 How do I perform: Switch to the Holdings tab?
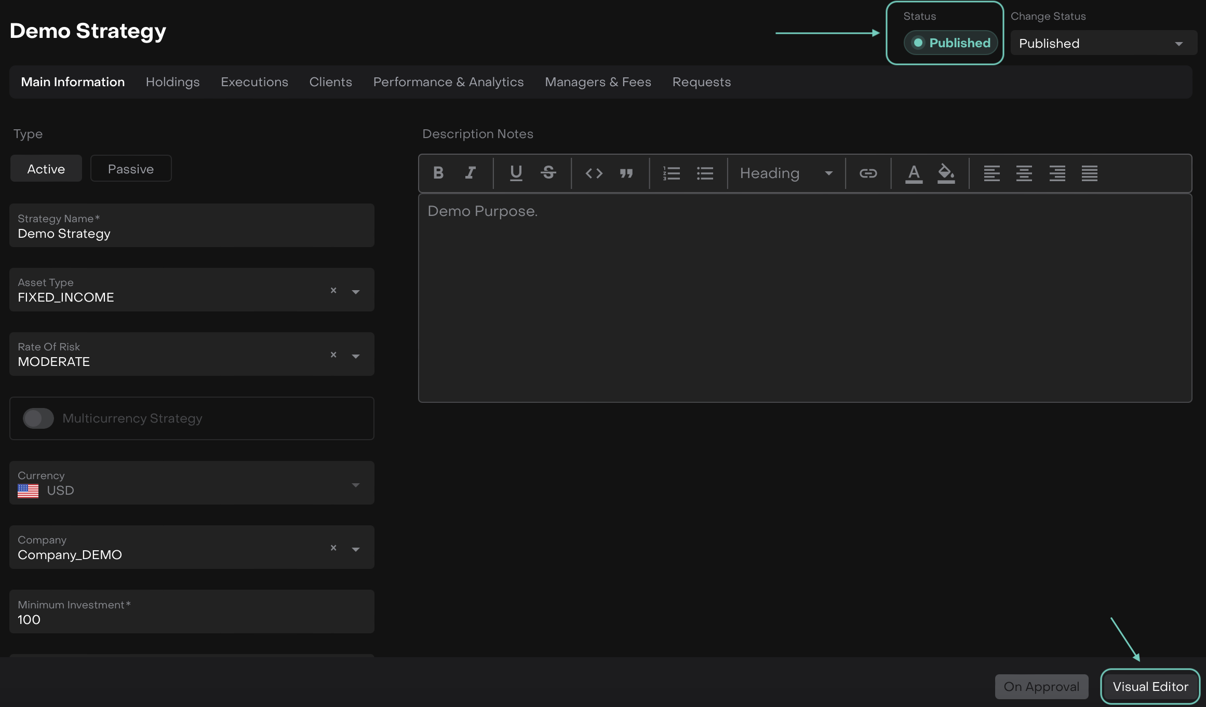[172, 82]
